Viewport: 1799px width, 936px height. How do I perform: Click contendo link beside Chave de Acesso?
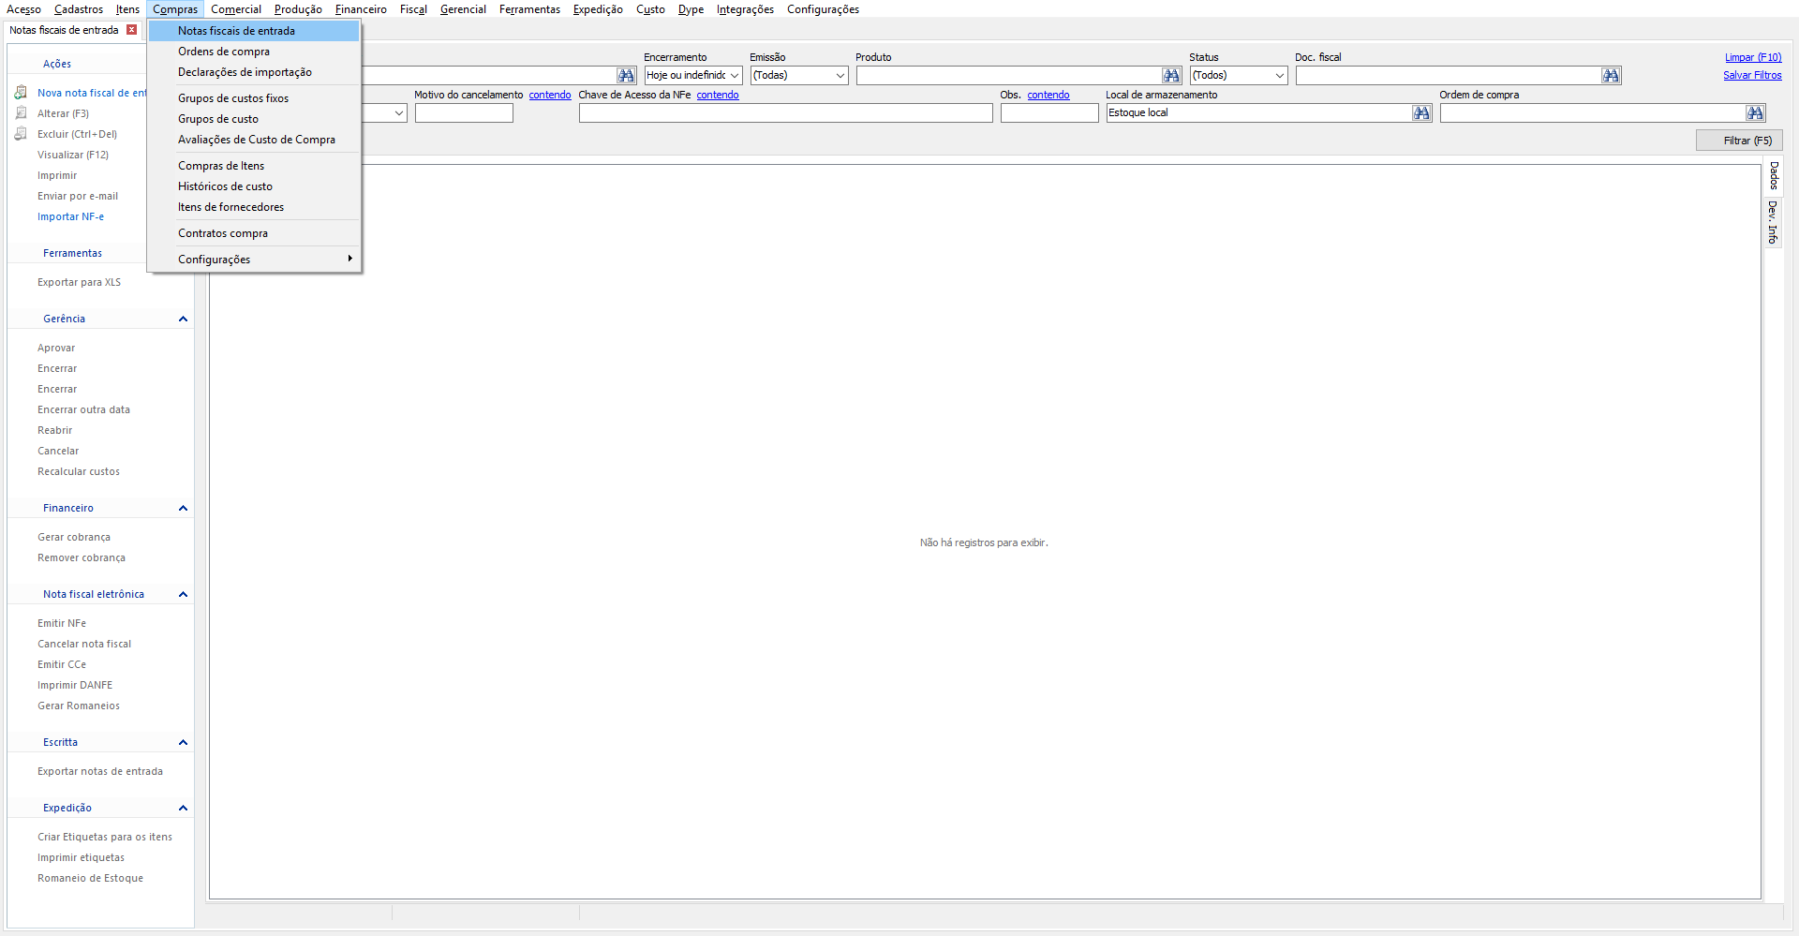[718, 95]
